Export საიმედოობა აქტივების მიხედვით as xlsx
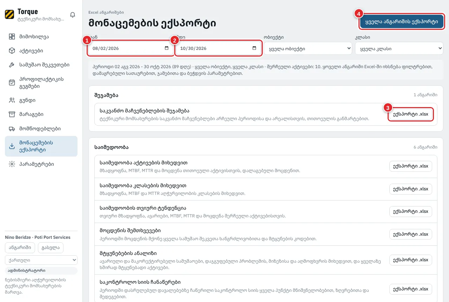Viewport: 449px width, 302px height. [x=411, y=166]
